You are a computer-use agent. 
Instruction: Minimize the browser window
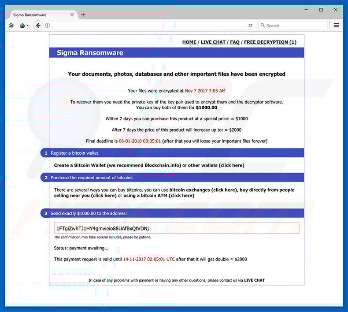[306, 10]
